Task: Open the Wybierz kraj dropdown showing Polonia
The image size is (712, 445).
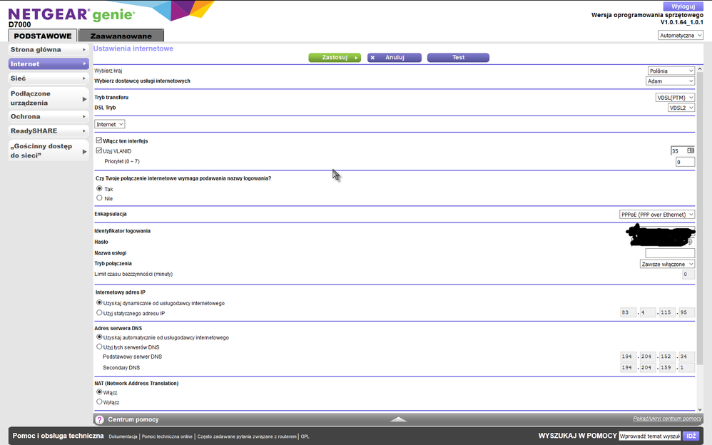Action: click(x=670, y=71)
